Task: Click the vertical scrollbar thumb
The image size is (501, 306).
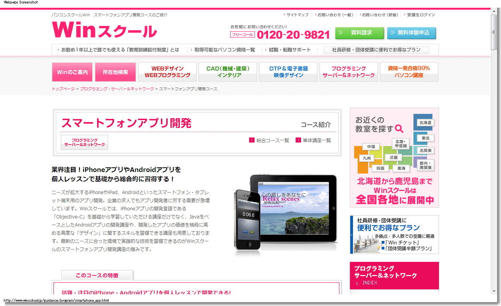Action: [494, 33]
